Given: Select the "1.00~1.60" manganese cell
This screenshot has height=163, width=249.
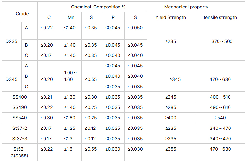Looking at the screenshot, I should pos(70,76).
